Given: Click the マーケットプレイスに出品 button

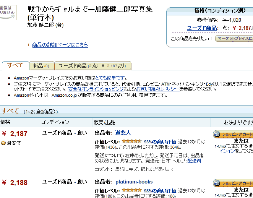Looking at the screenshot, I should tap(234, 38).
